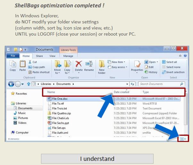Click the search magnifier icon
This screenshot has height=165, width=193.
tap(181, 84)
